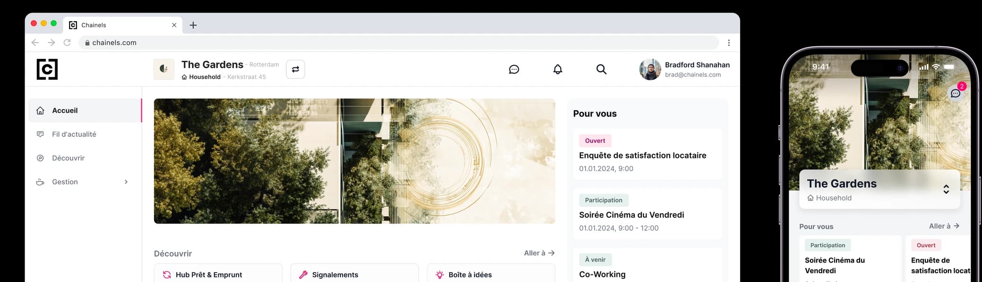The width and height of the screenshot is (982, 282).
Task: Click the chainels.com address bar
Action: [x=399, y=42]
